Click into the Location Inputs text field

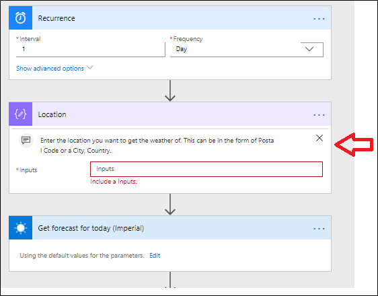[x=206, y=169]
